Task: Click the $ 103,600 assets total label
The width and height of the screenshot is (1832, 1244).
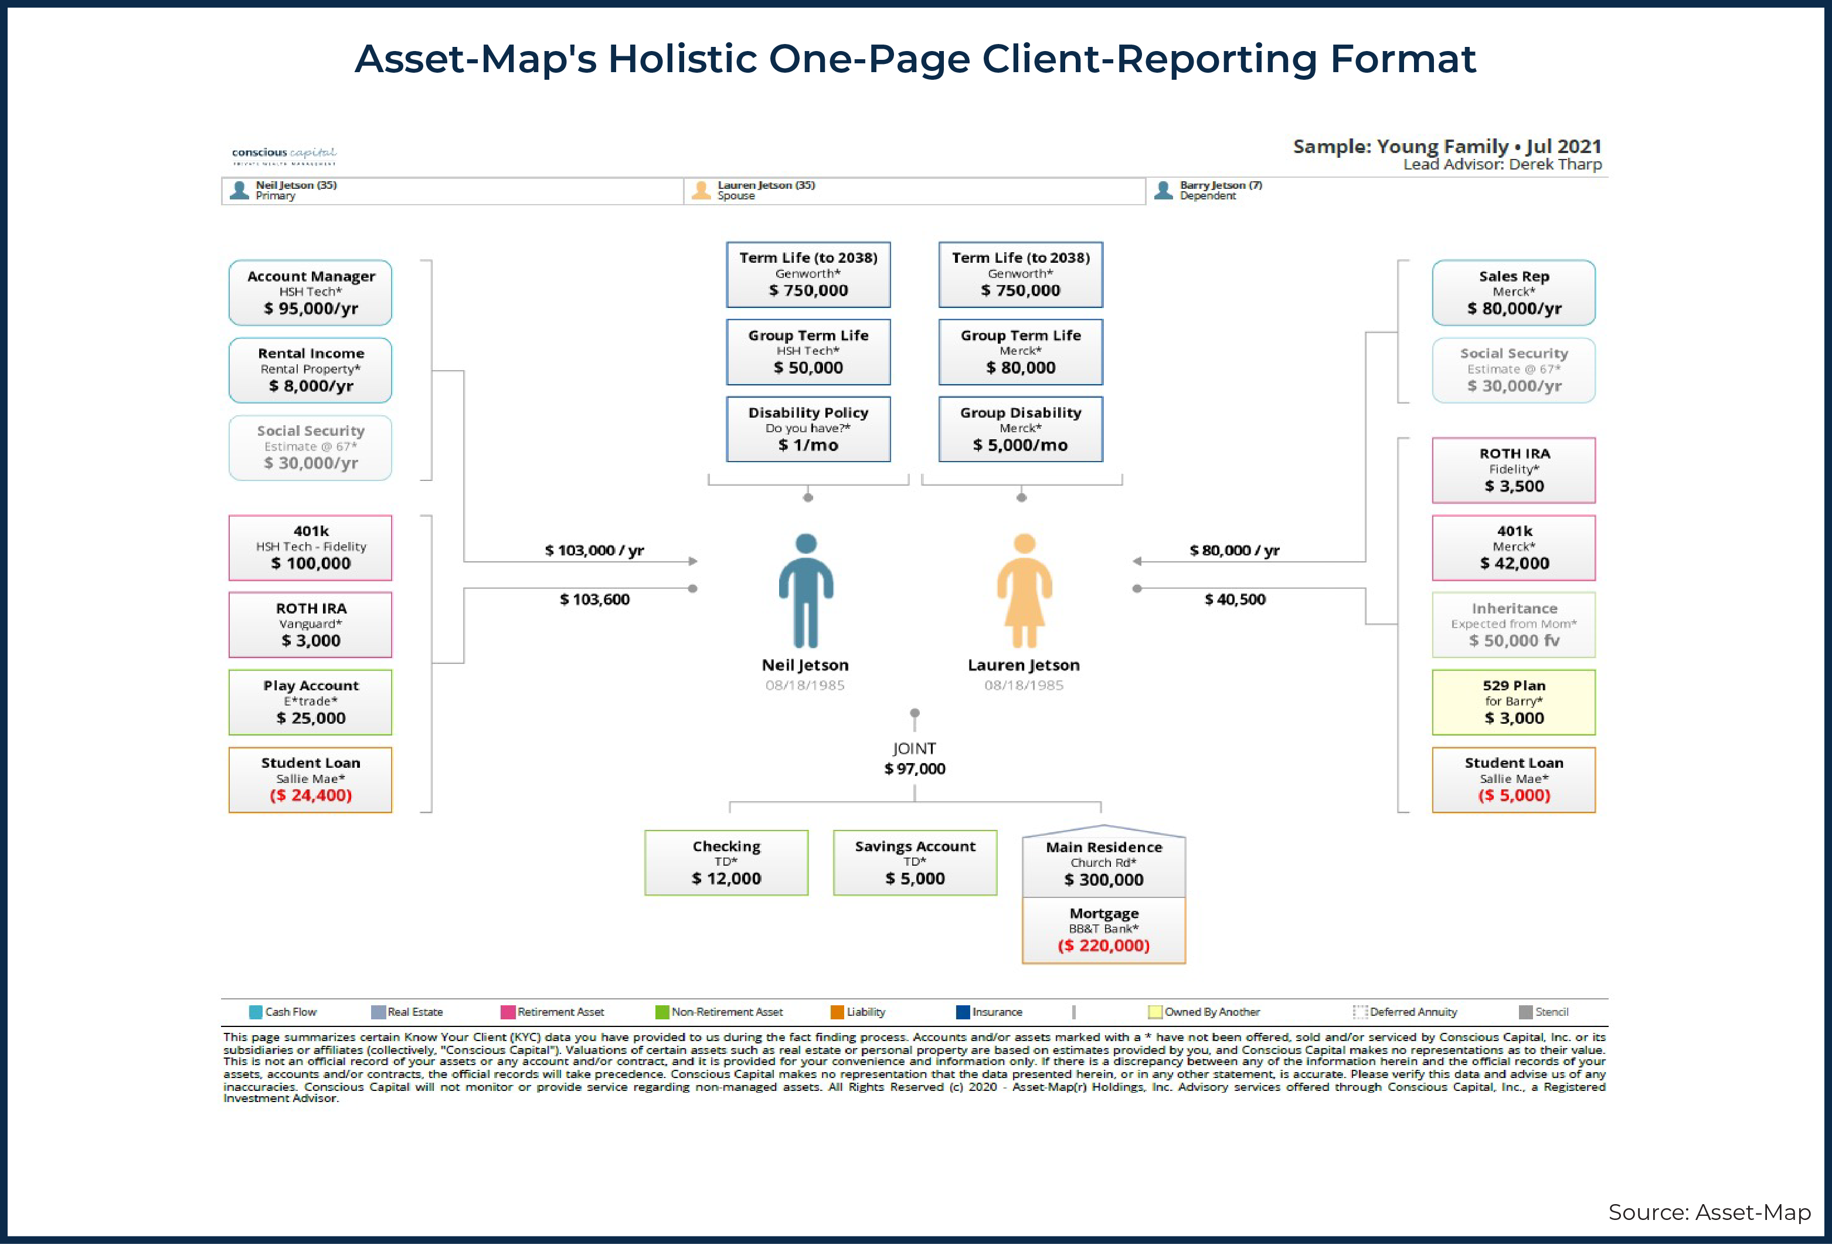Action: [594, 599]
